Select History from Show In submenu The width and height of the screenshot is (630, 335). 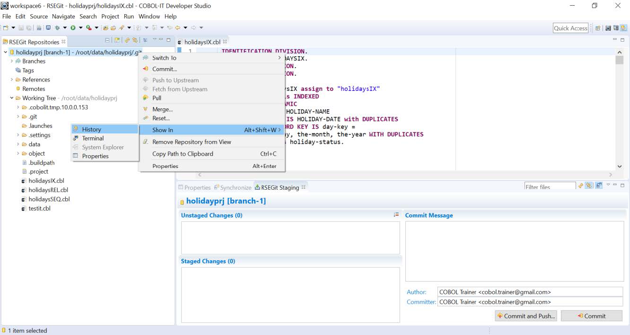pyautogui.click(x=91, y=129)
